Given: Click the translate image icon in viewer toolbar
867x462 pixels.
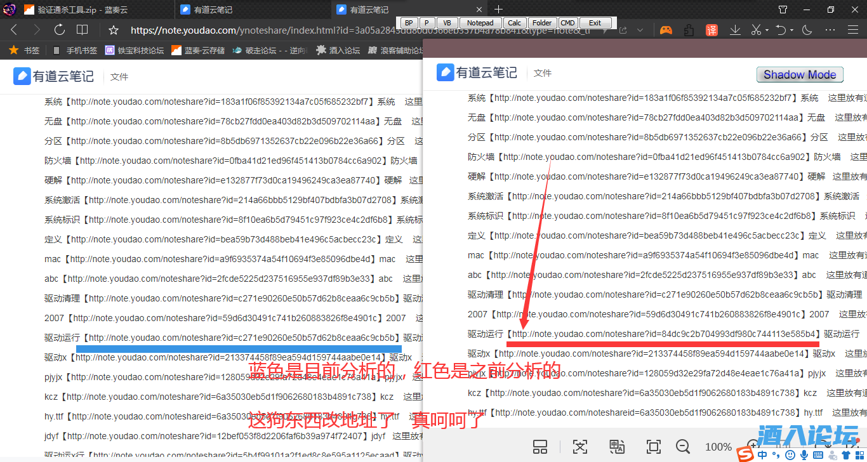Looking at the screenshot, I should coord(617,446).
